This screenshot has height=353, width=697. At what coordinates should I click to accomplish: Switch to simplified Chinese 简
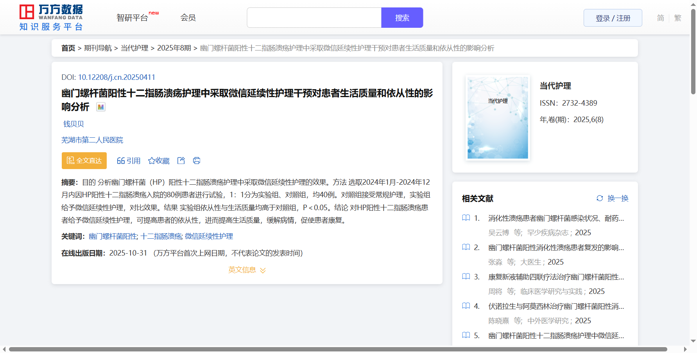660,18
